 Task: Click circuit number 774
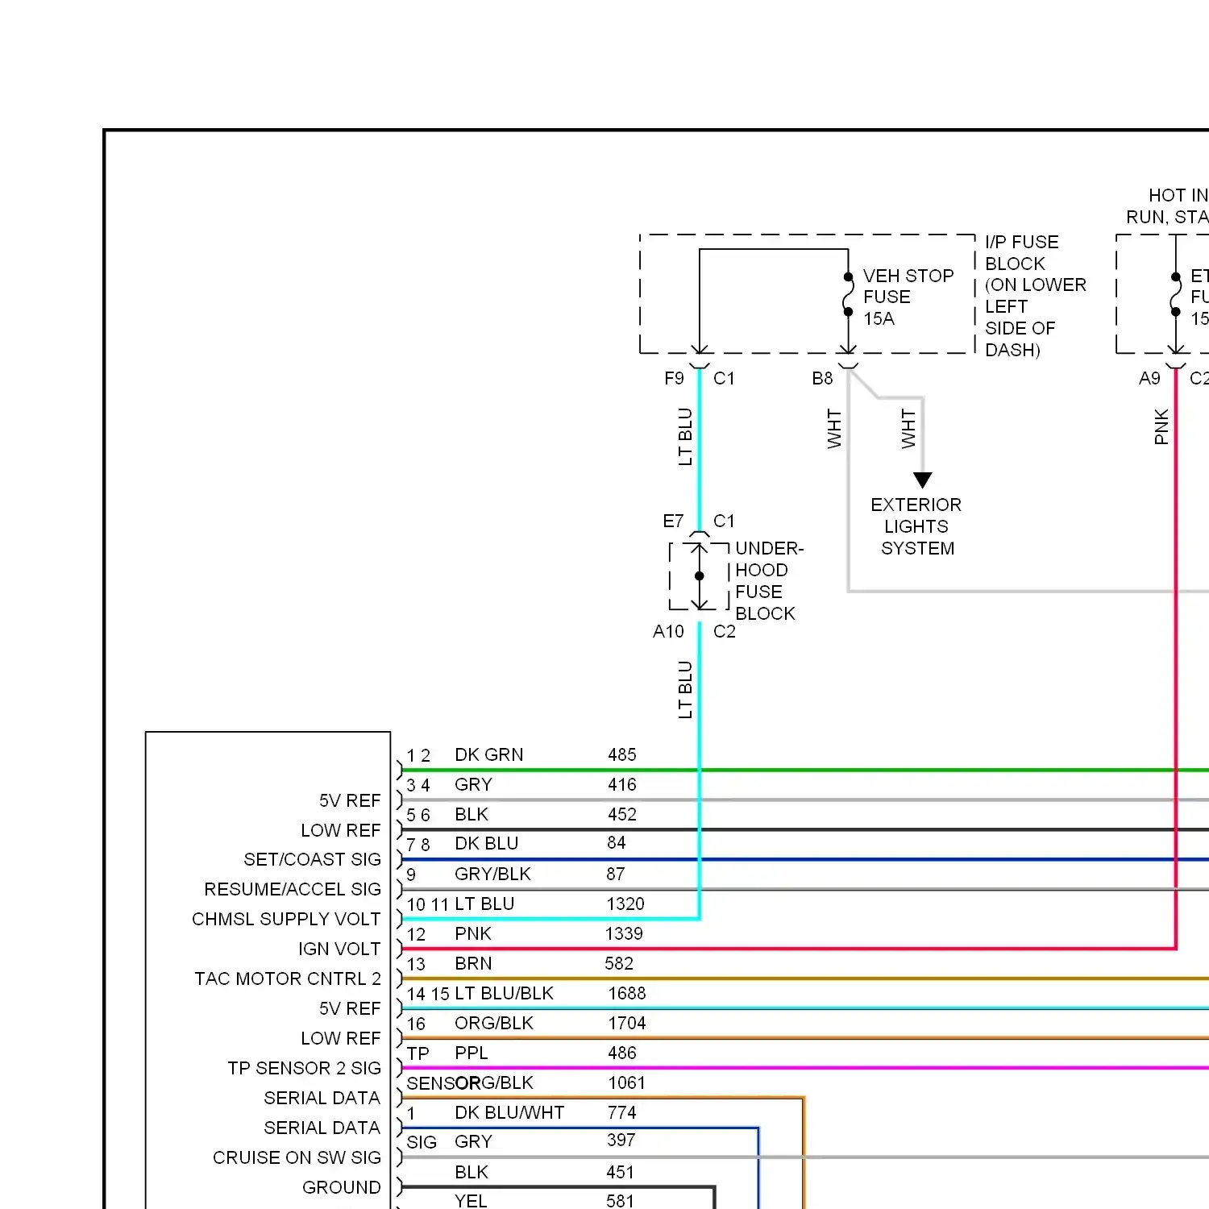pyautogui.click(x=622, y=1113)
